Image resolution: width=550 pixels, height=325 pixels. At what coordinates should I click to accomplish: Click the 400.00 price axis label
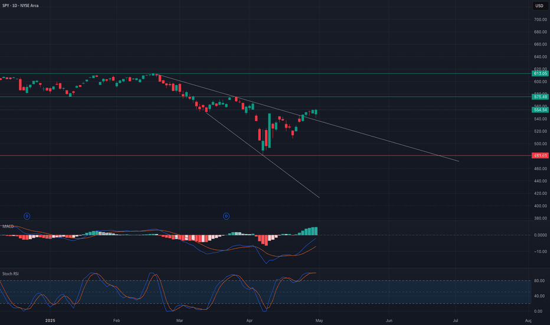tap(541, 206)
